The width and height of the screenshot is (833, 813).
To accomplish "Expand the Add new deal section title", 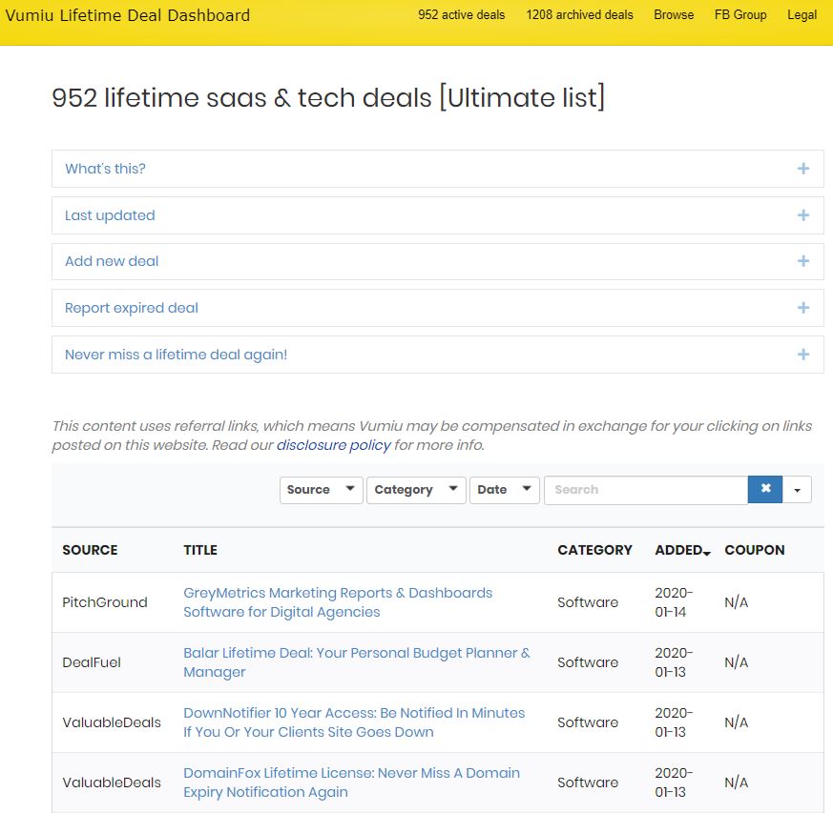I will (x=112, y=261).
